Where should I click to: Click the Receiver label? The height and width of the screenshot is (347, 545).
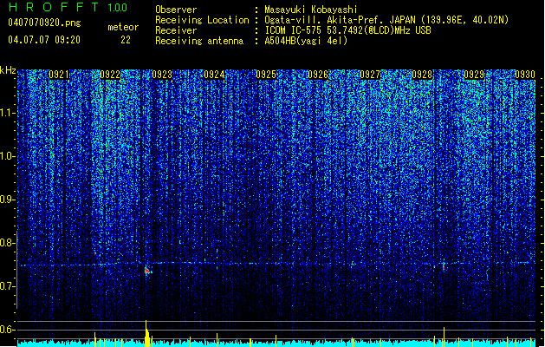point(176,30)
